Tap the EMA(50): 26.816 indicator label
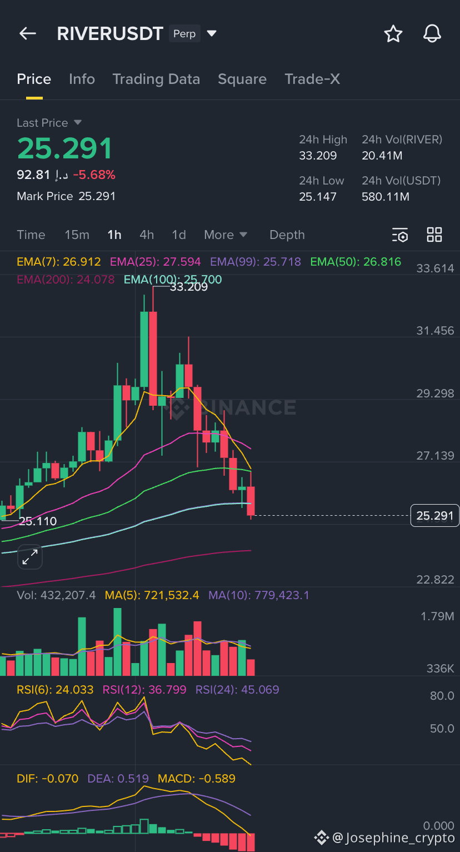The image size is (460, 852). [356, 262]
